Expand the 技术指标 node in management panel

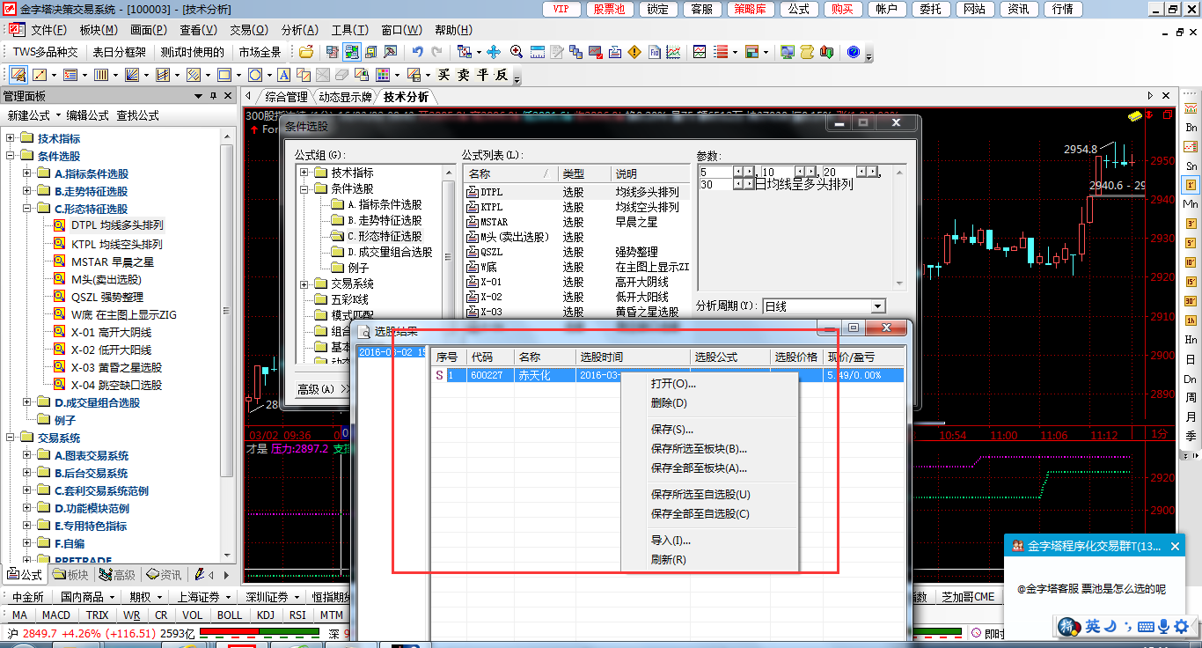point(11,138)
